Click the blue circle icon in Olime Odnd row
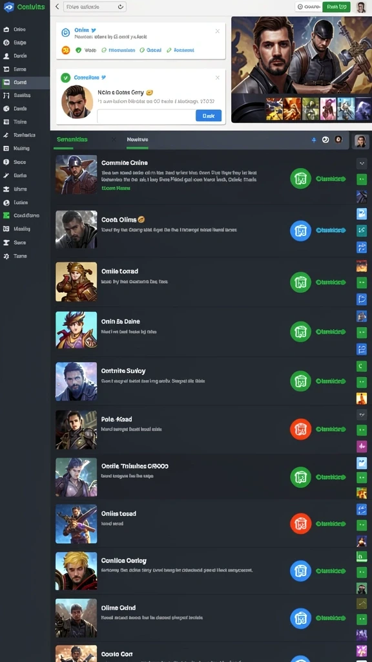This screenshot has height=662, width=372. [x=301, y=617]
